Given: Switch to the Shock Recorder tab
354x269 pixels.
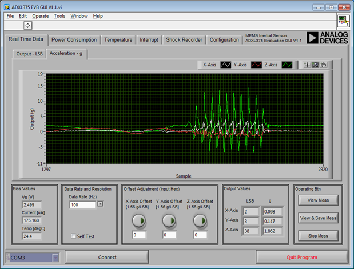Looking at the screenshot, I should (184, 40).
